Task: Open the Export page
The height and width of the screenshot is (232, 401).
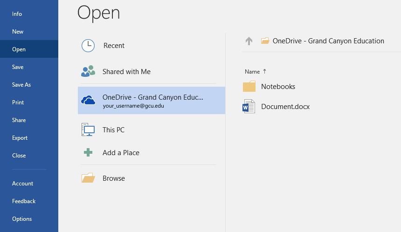Action: pyautogui.click(x=20, y=138)
